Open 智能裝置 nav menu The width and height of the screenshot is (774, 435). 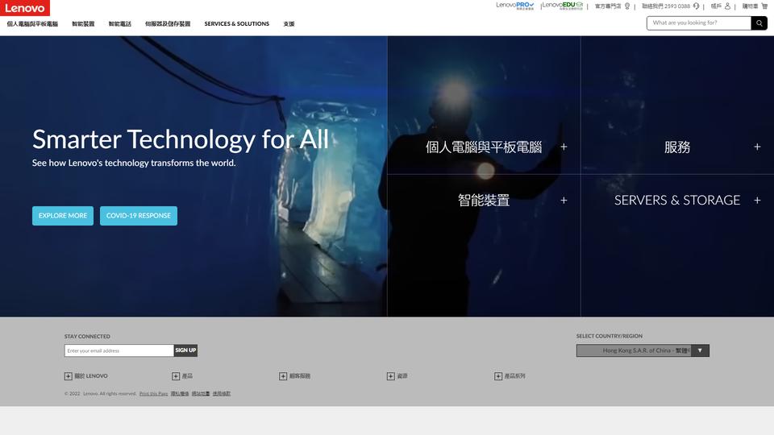click(x=83, y=23)
